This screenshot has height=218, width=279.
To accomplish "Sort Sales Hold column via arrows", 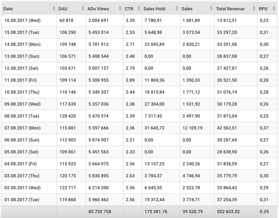I will (x=177, y=9).
